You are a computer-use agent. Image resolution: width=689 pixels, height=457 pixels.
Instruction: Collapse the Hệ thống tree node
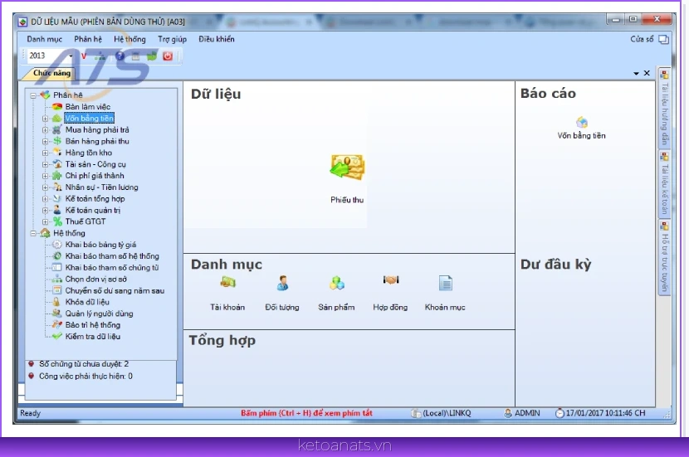[33, 233]
